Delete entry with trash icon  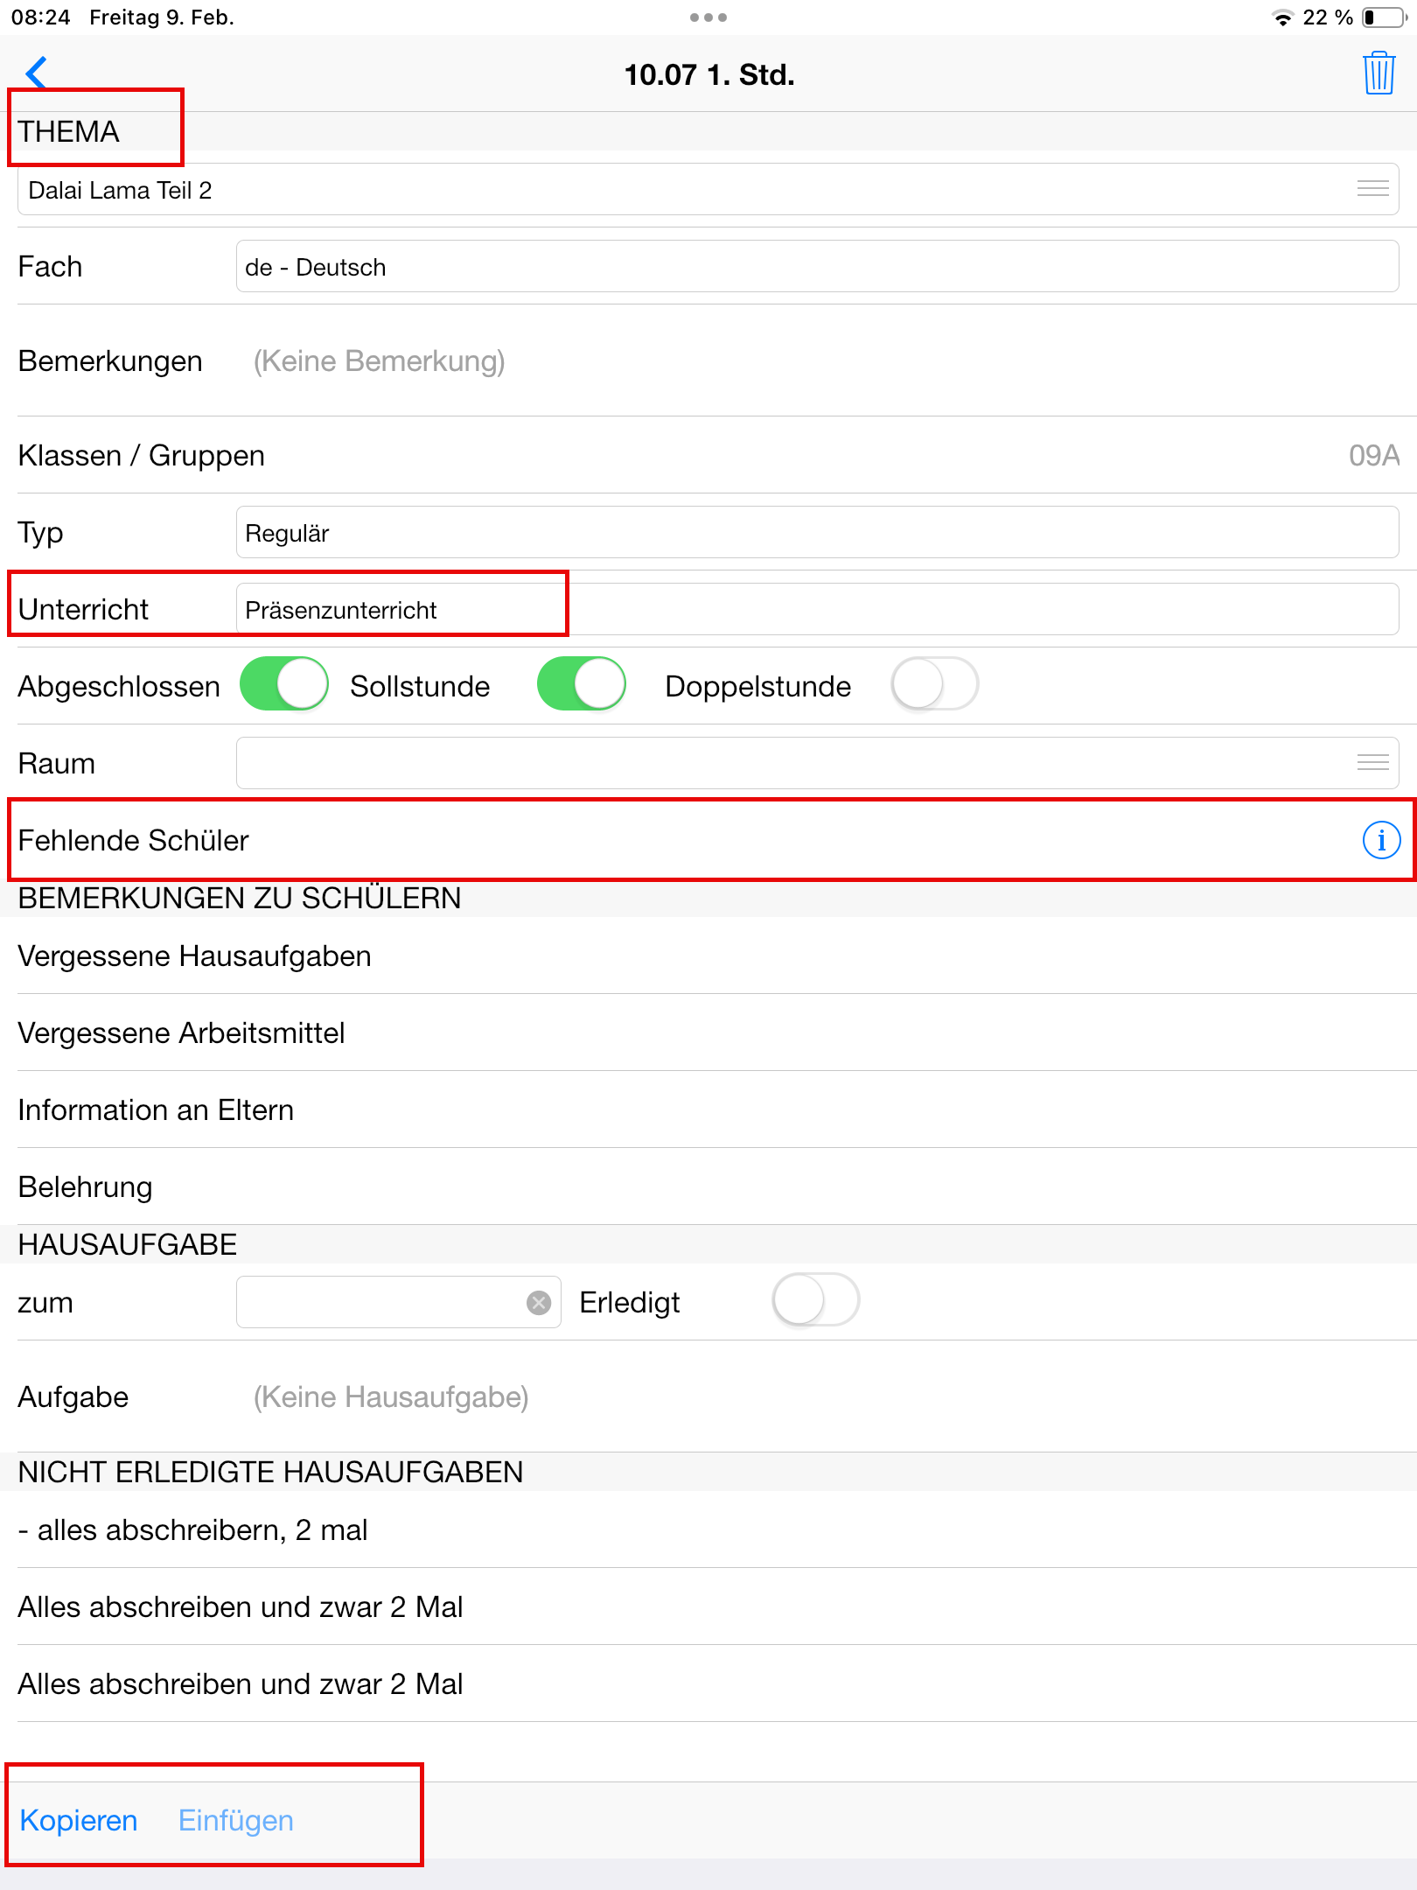[1379, 73]
